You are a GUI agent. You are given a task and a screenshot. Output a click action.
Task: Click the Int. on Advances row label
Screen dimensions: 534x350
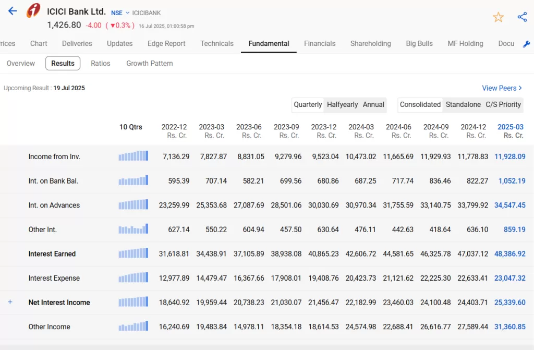tap(54, 205)
